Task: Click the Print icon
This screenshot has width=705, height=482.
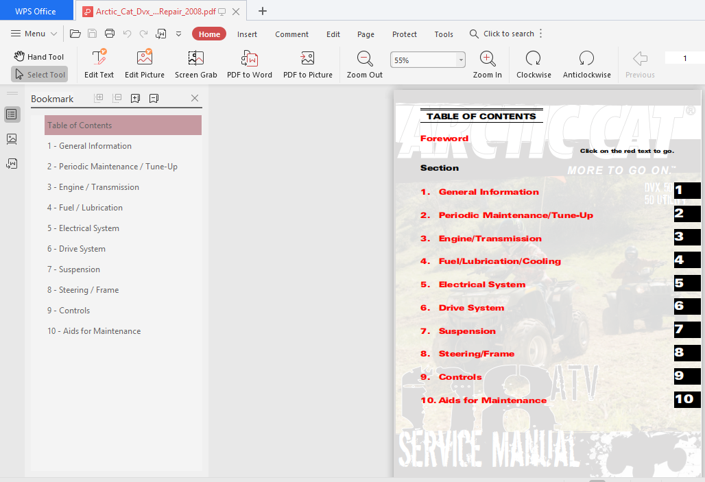Action: pos(109,34)
